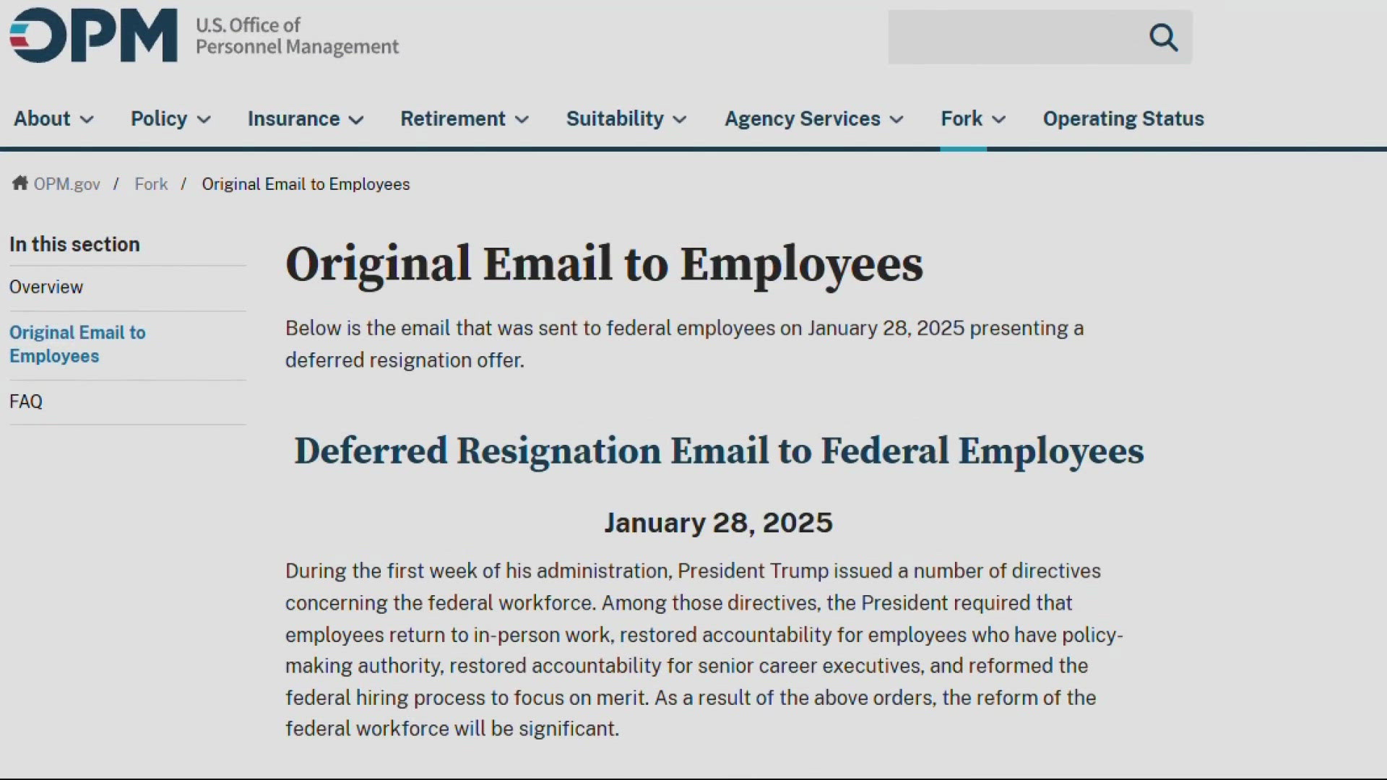
Task: Click the search magnifying glass icon
Action: click(x=1164, y=38)
